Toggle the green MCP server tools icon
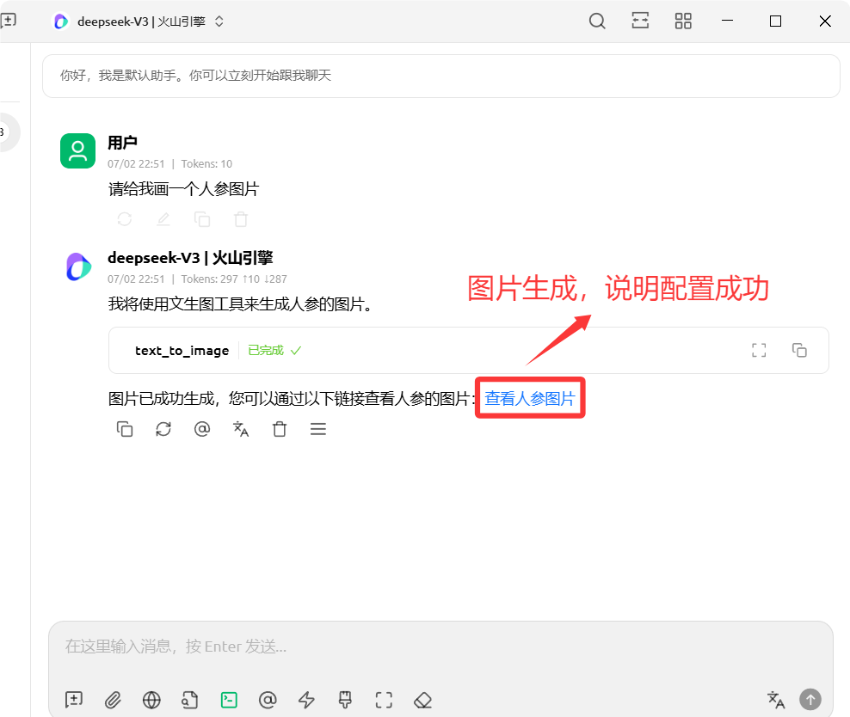Viewport: 850px width, 717px height. [229, 700]
